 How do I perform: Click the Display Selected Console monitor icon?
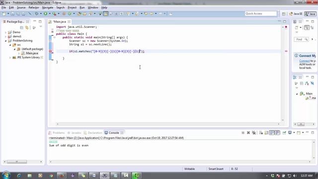point(290,133)
